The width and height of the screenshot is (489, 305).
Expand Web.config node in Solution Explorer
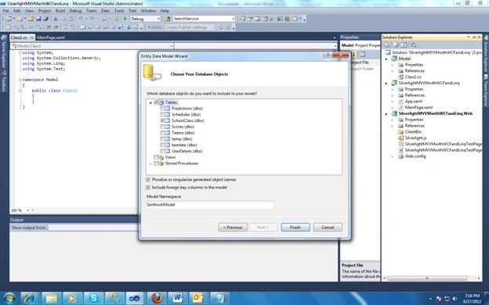[393, 156]
